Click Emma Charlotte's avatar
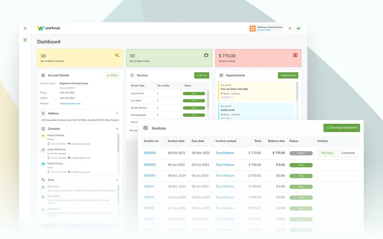 coord(43,136)
